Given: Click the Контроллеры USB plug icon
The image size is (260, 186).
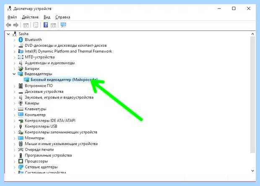Looking at the screenshot, I should click(21, 126).
